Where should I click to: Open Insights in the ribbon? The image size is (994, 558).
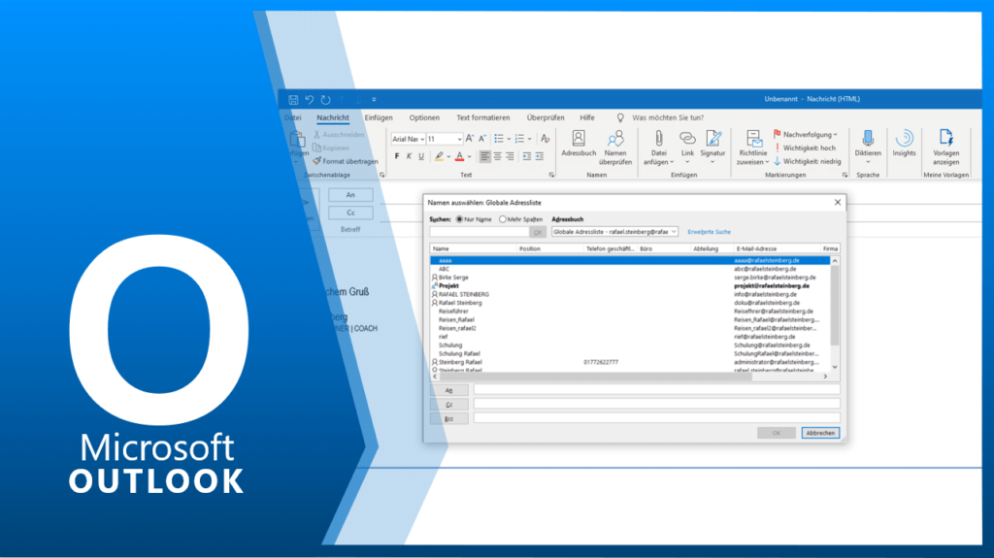pos(904,144)
